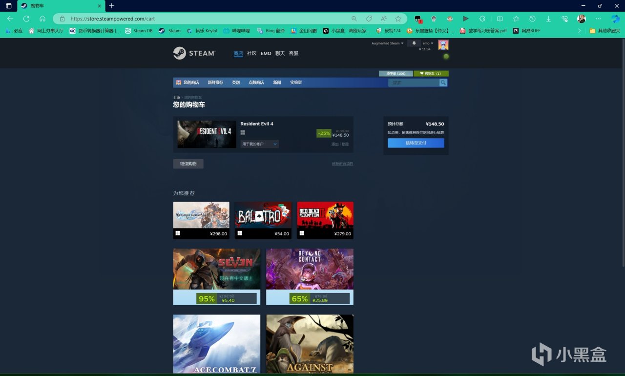Open the 您的商店 store tab

[188, 83]
